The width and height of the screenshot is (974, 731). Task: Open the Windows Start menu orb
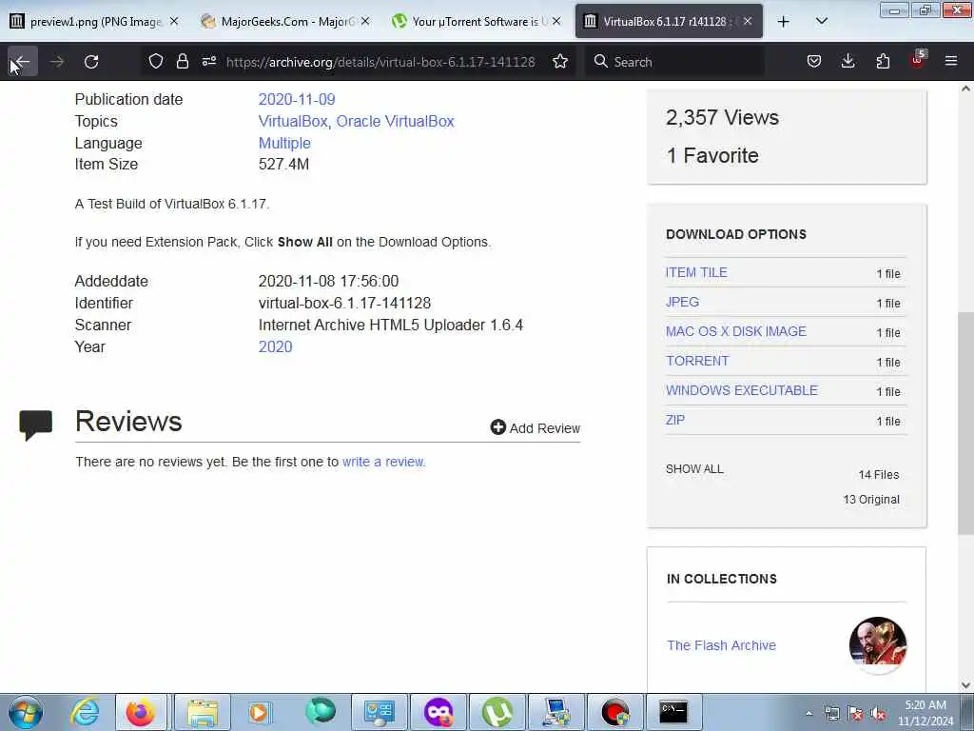coord(26,712)
